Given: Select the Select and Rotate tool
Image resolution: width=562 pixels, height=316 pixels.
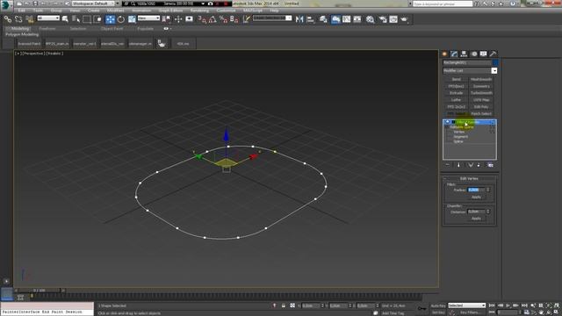Looking at the screenshot, I should coord(121,19).
